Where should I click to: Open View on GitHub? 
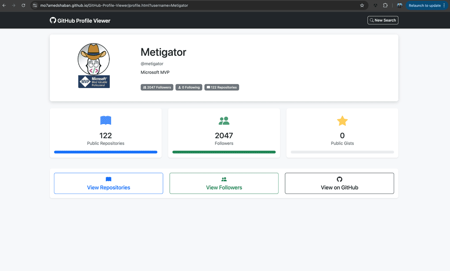pos(340,183)
